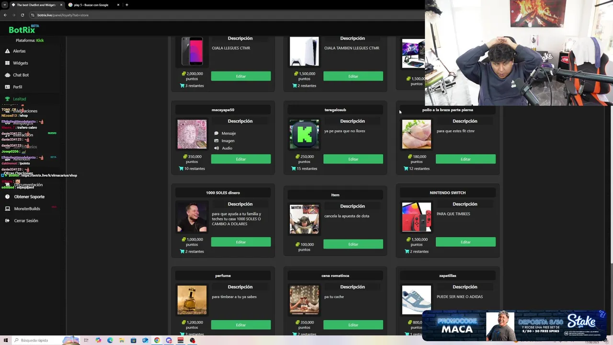The height and width of the screenshot is (345, 613).
Task: Open the MonsterBuilds sidebar icon
Action: pos(7,208)
